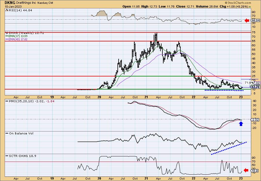Click the Nasdaq CM exchange label

(45, 3)
